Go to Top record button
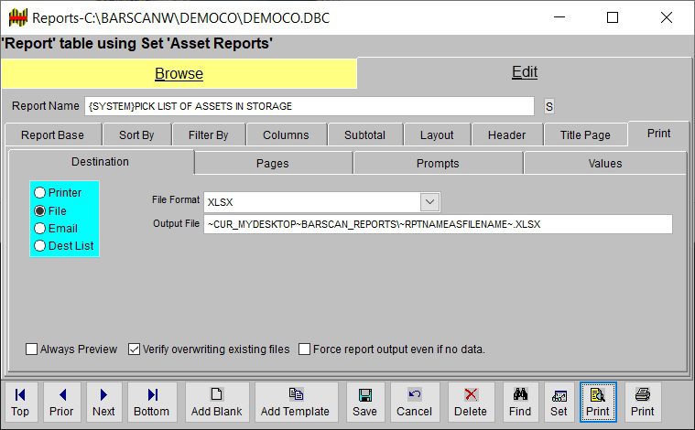The height and width of the screenshot is (430, 695). click(x=20, y=403)
